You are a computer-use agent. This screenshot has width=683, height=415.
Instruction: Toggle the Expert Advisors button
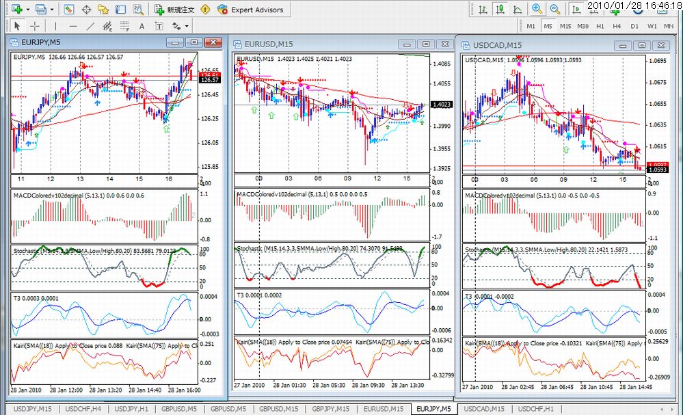[x=250, y=9]
